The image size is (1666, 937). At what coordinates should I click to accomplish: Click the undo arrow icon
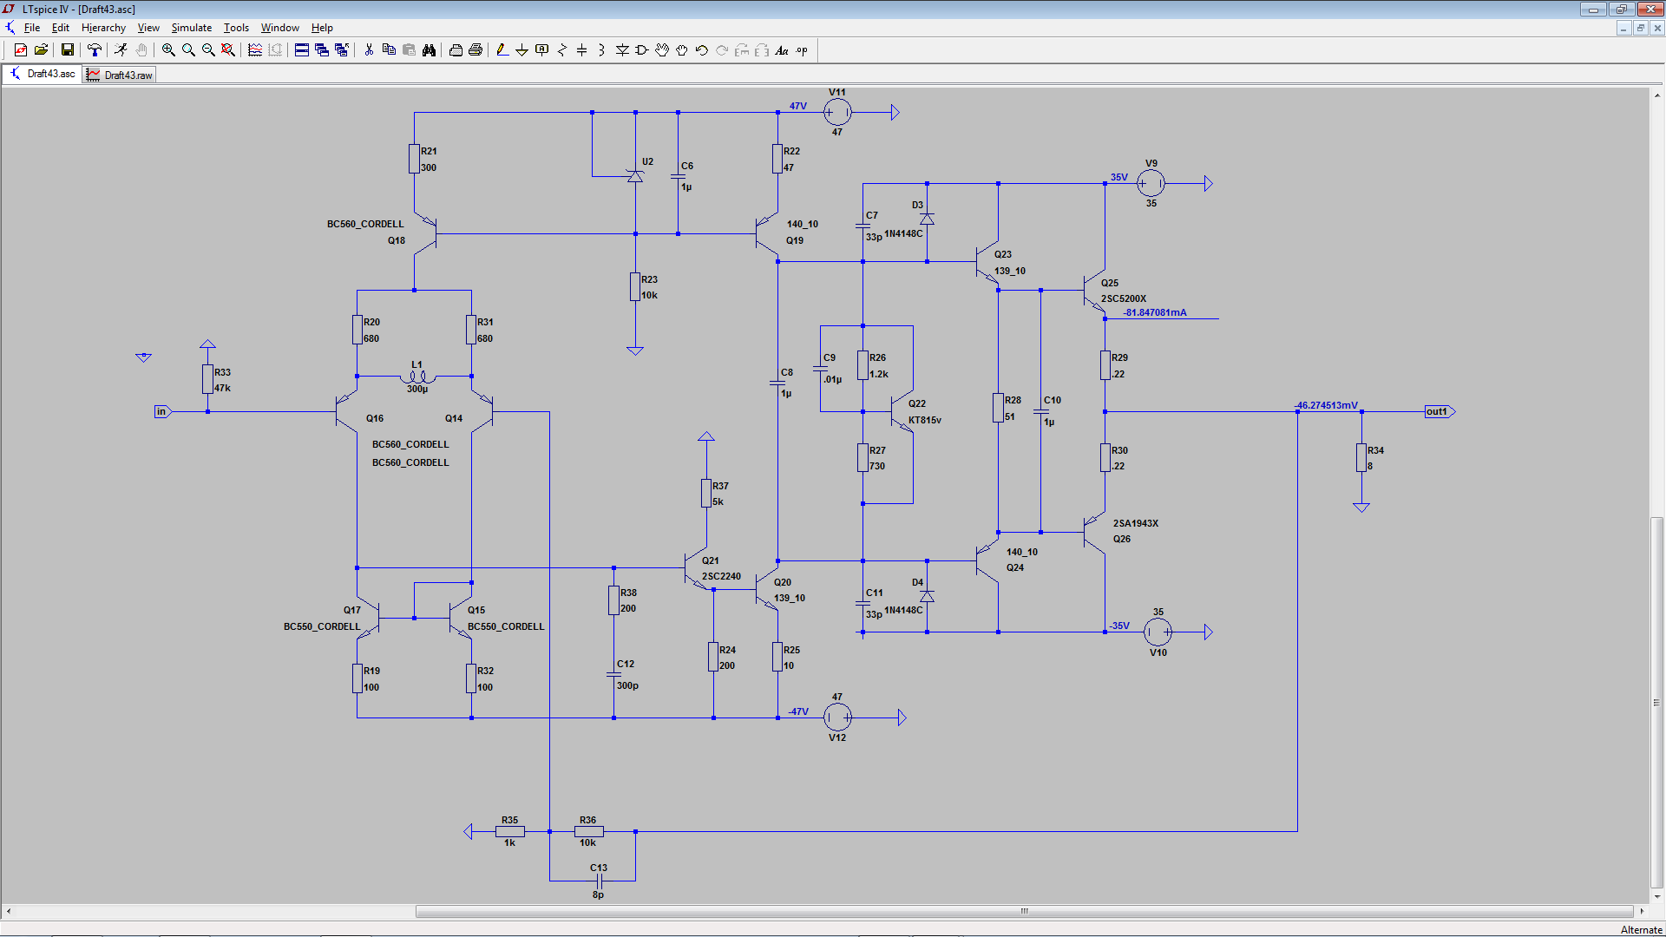[702, 50]
